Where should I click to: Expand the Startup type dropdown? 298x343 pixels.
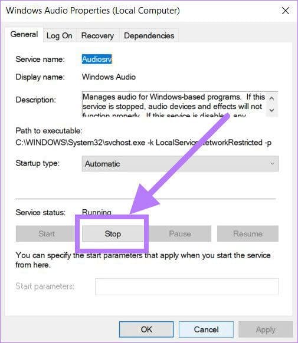180,163
